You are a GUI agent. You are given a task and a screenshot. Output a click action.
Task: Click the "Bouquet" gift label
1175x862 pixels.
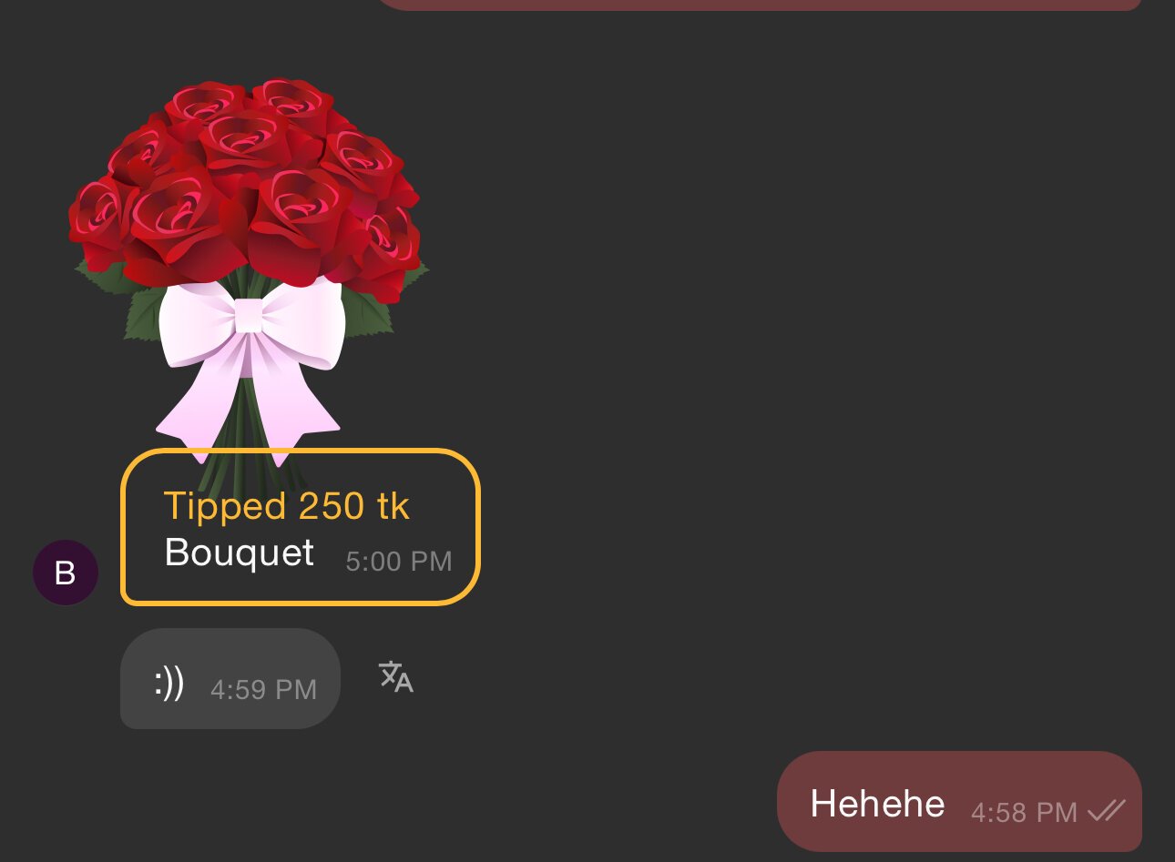240,553
